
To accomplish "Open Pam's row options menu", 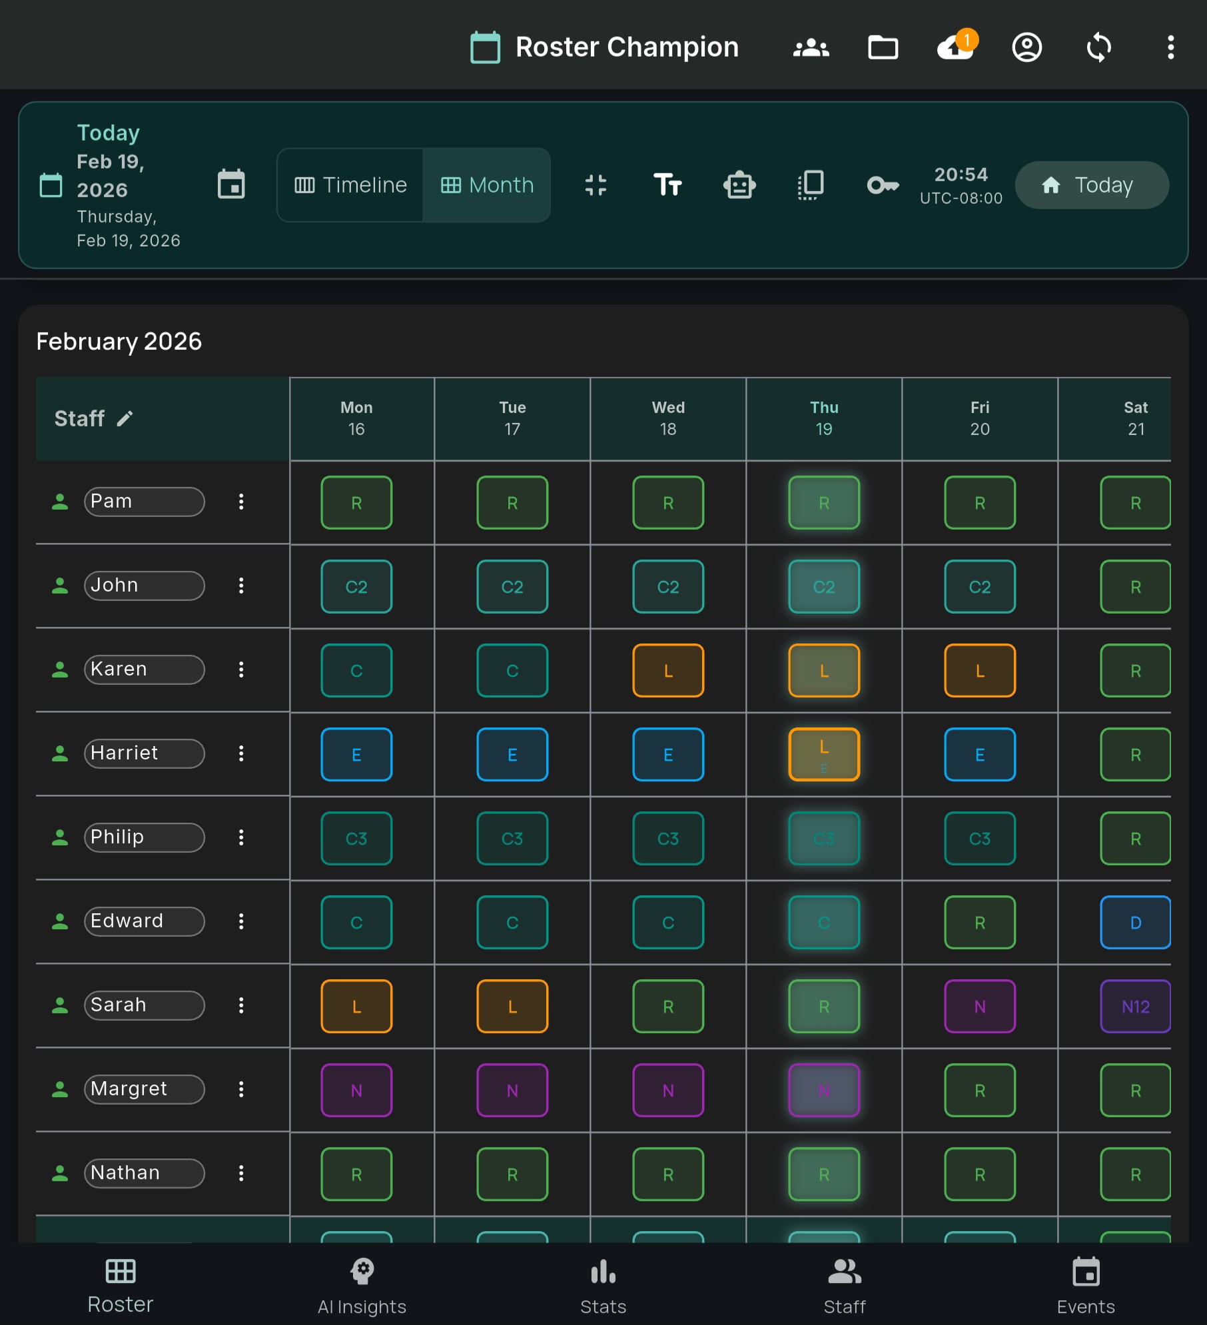I will [241, 502].
